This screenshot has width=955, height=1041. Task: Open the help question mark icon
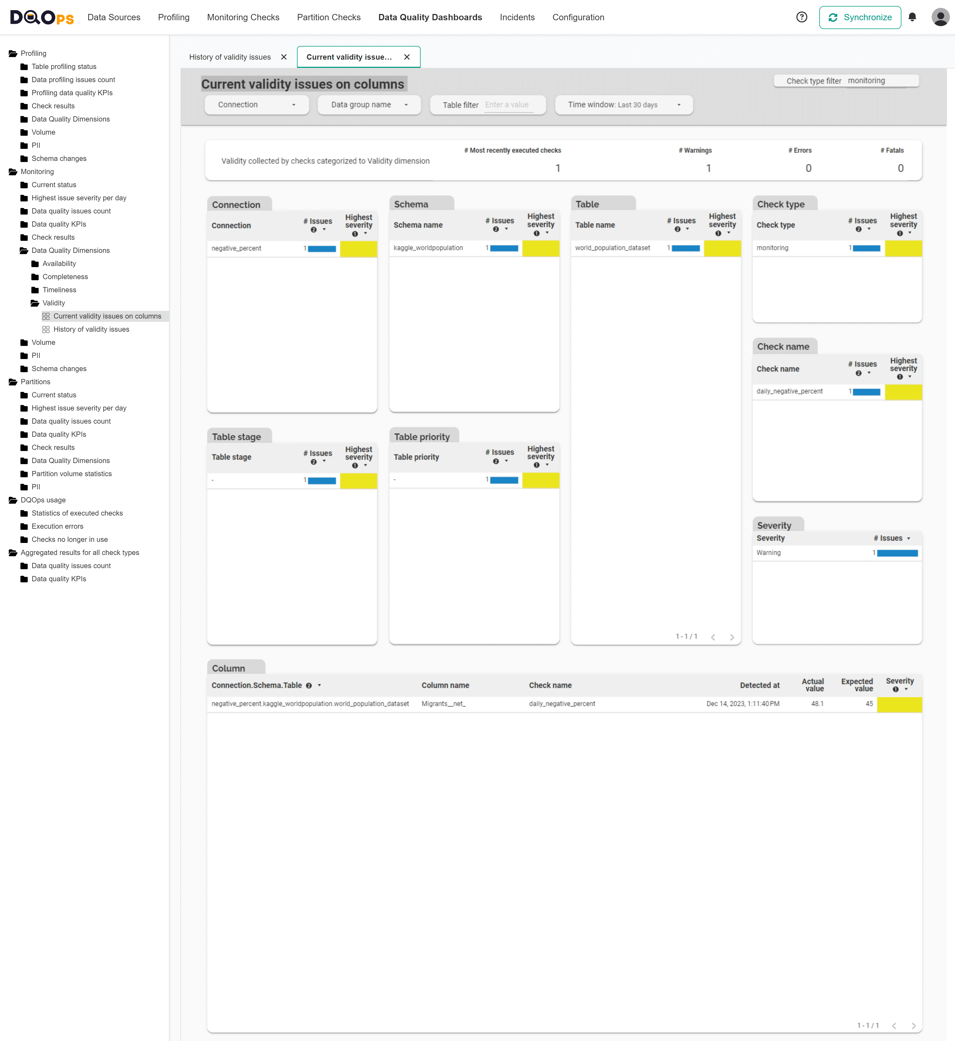click(802, 17)
